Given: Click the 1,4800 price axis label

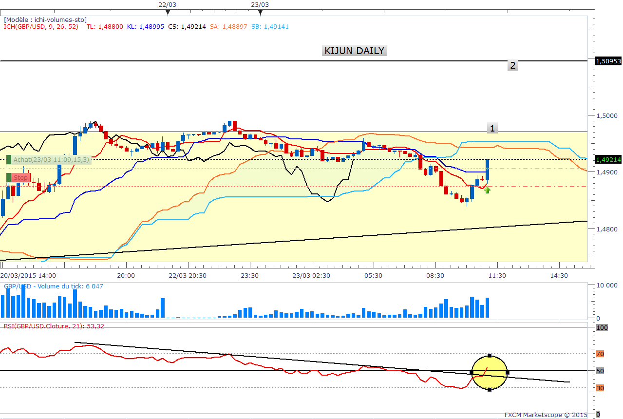Looking at the screenshot, I should [x=606, y=229].
